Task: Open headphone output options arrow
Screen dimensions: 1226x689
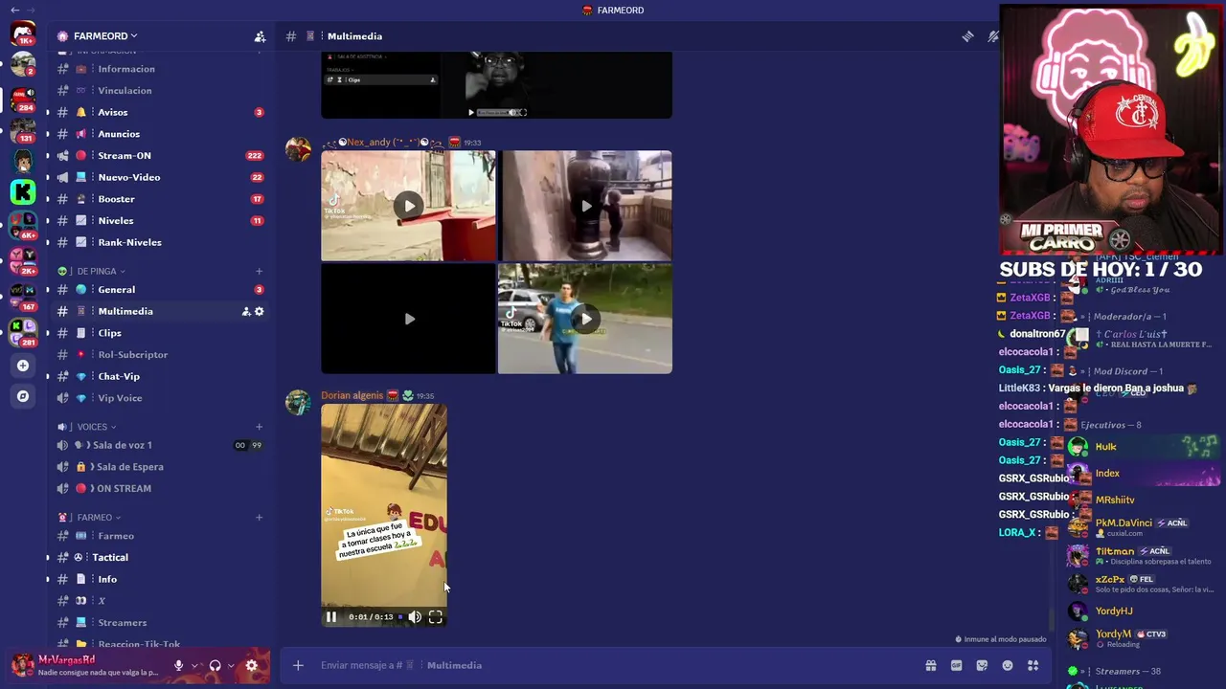Action: 231,665
